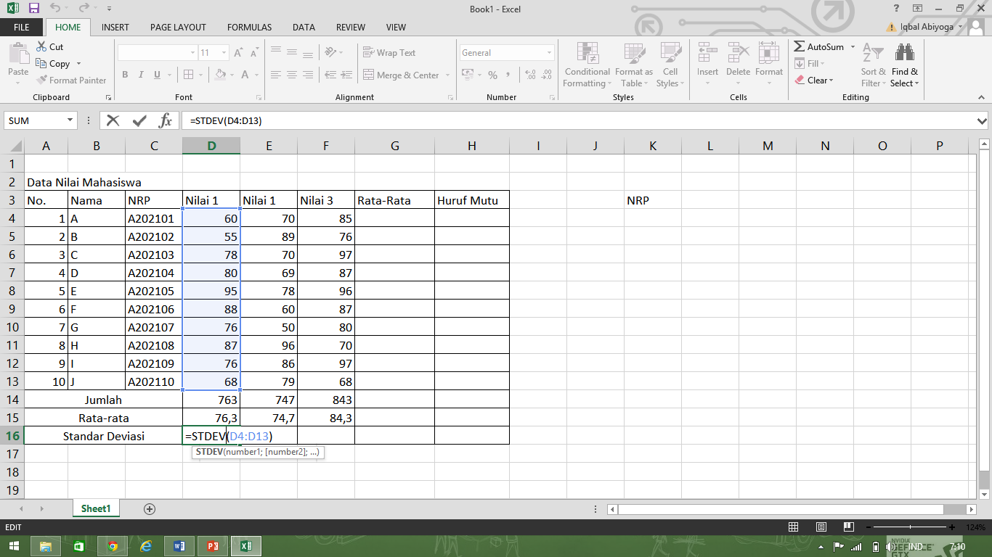Click Increase Decimal icon
992x557 pixels.
[529, 75]
